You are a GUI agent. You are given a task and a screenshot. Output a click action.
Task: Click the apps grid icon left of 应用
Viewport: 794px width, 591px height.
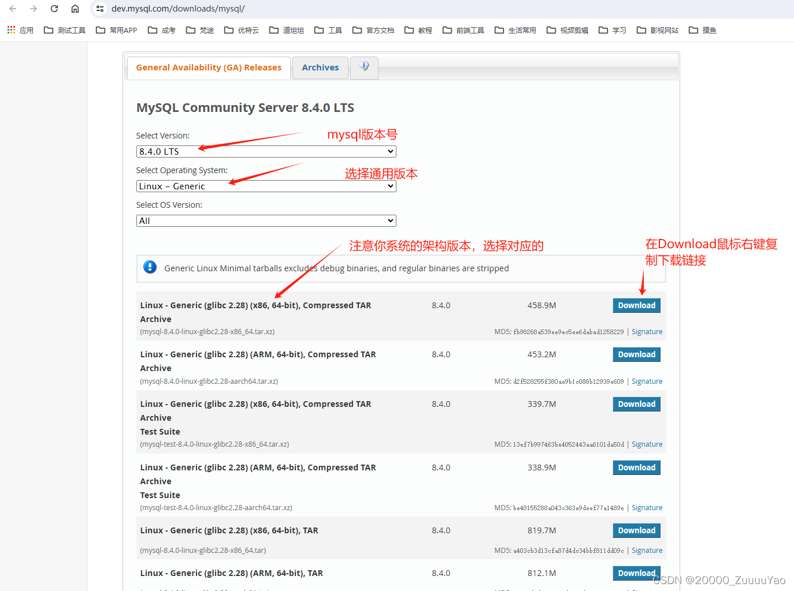pos(10,29)
